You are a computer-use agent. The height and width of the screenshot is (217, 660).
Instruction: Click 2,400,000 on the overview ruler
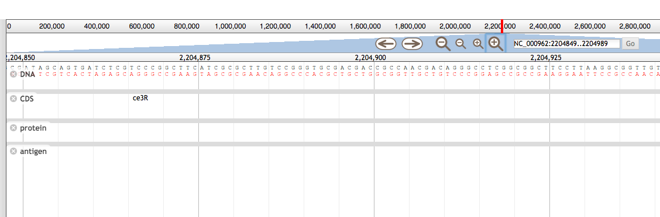point(545,26)
